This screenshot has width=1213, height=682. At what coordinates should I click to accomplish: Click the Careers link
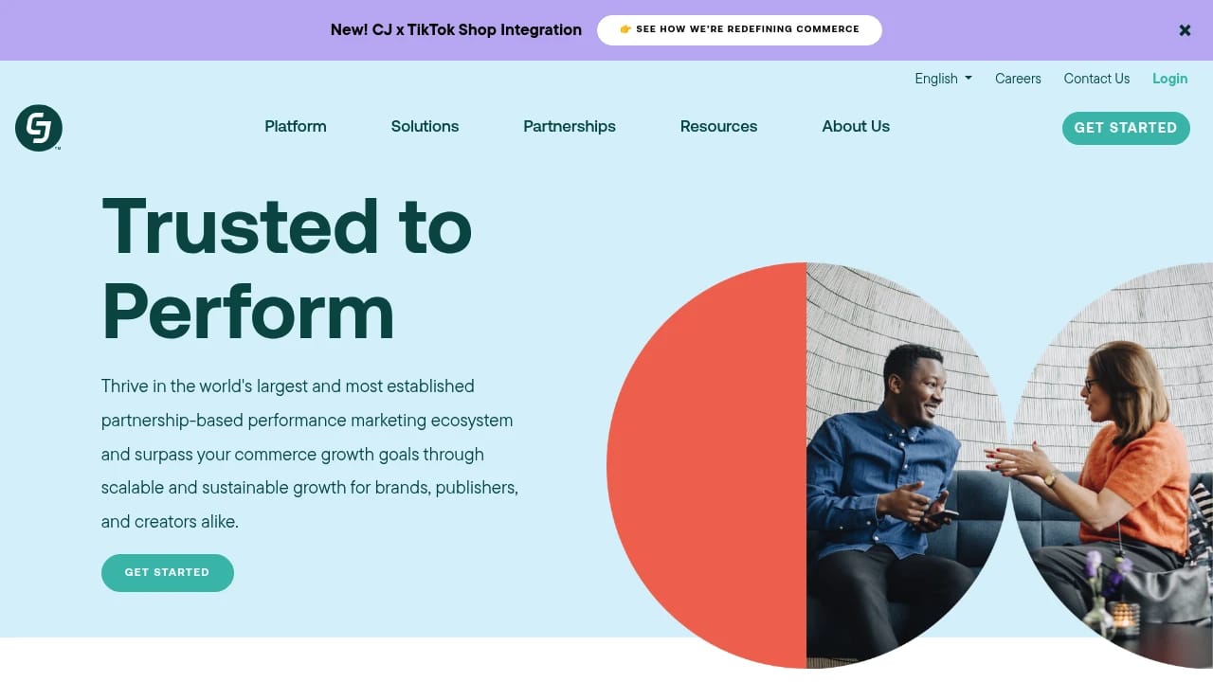point(1018,79)
